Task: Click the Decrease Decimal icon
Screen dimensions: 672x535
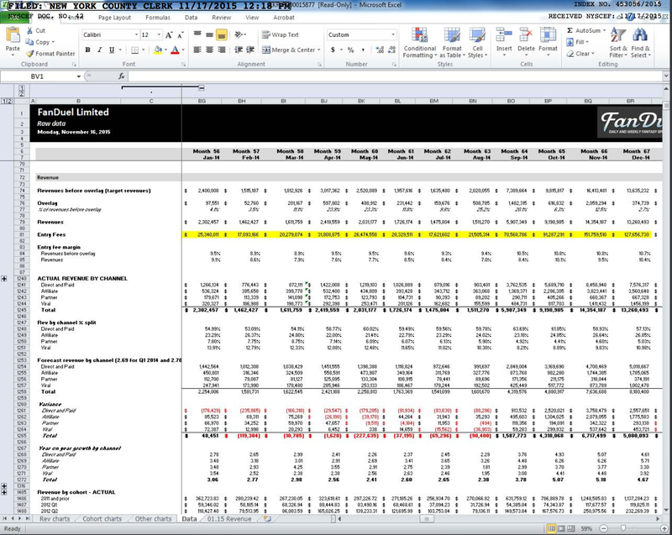Action: [391, 50]
